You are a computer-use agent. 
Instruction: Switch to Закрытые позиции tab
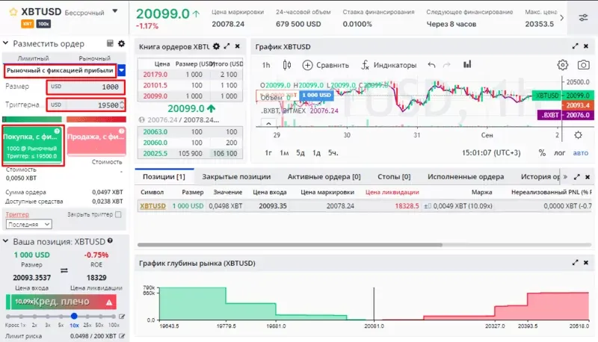coord(236,177)
